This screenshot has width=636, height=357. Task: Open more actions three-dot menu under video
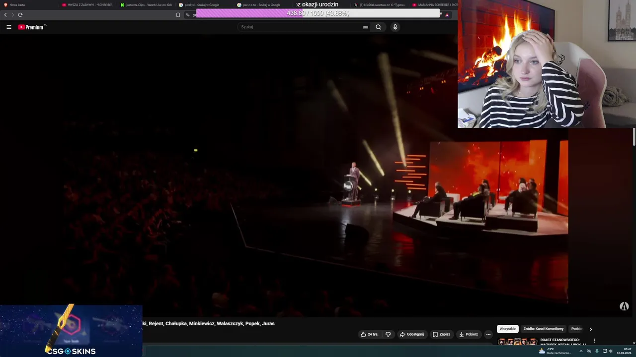tap(488, 334)
